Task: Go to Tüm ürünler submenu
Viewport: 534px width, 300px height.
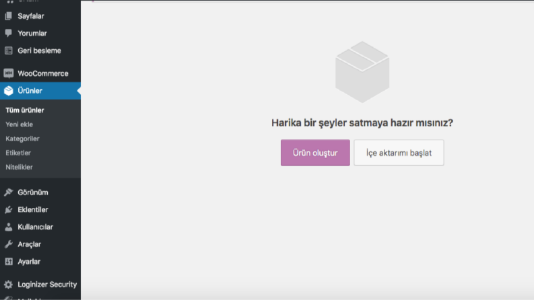Action: [x=25, y=110]
